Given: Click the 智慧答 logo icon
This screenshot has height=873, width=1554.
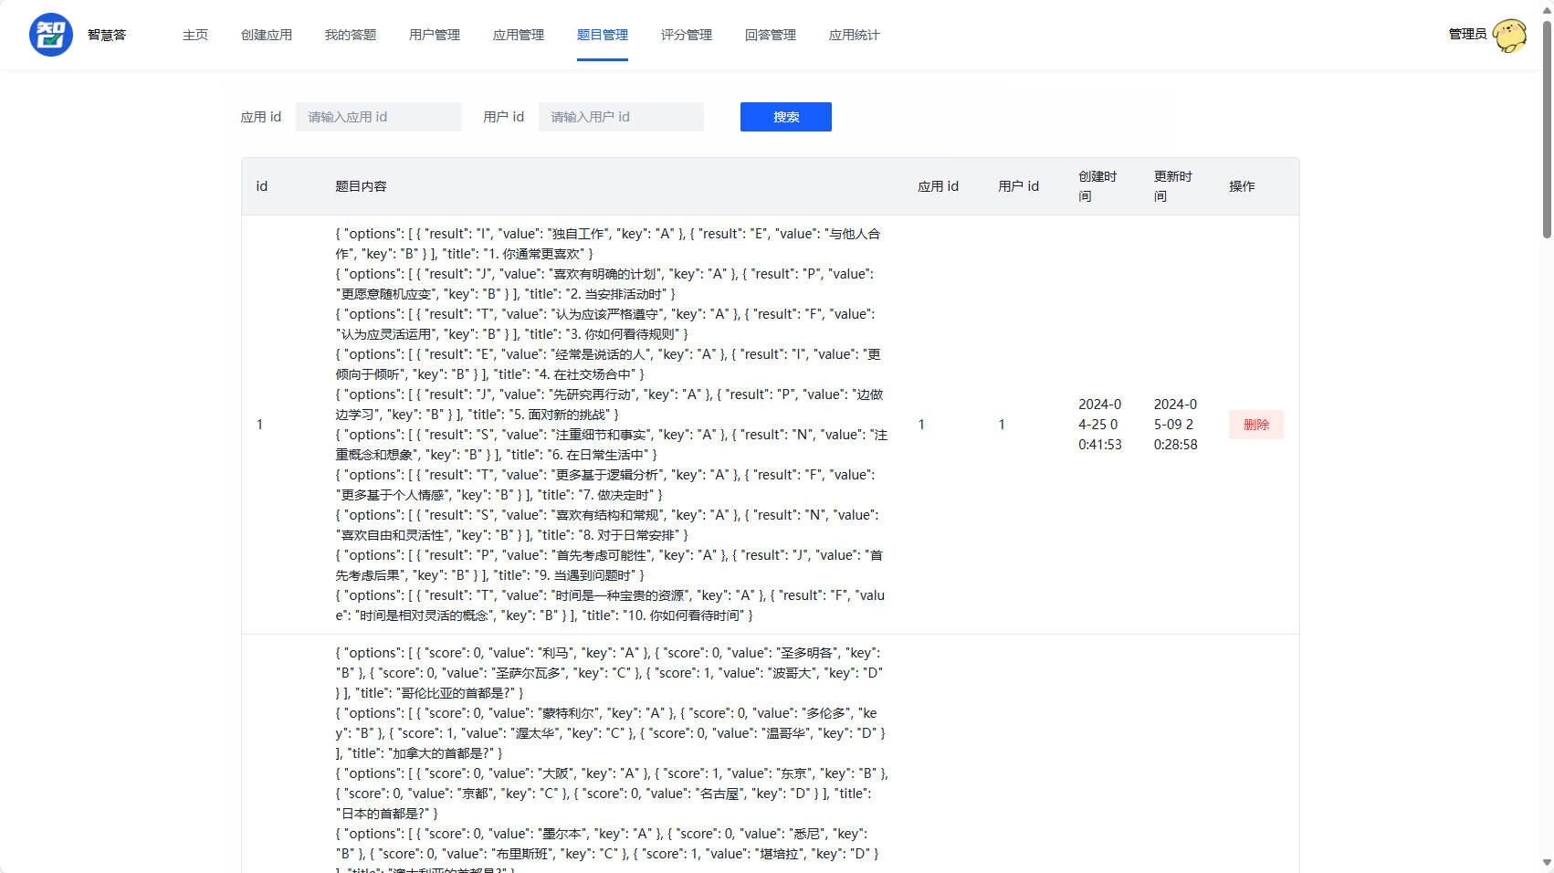Looking at the screenshot, I should coord(50,35).
